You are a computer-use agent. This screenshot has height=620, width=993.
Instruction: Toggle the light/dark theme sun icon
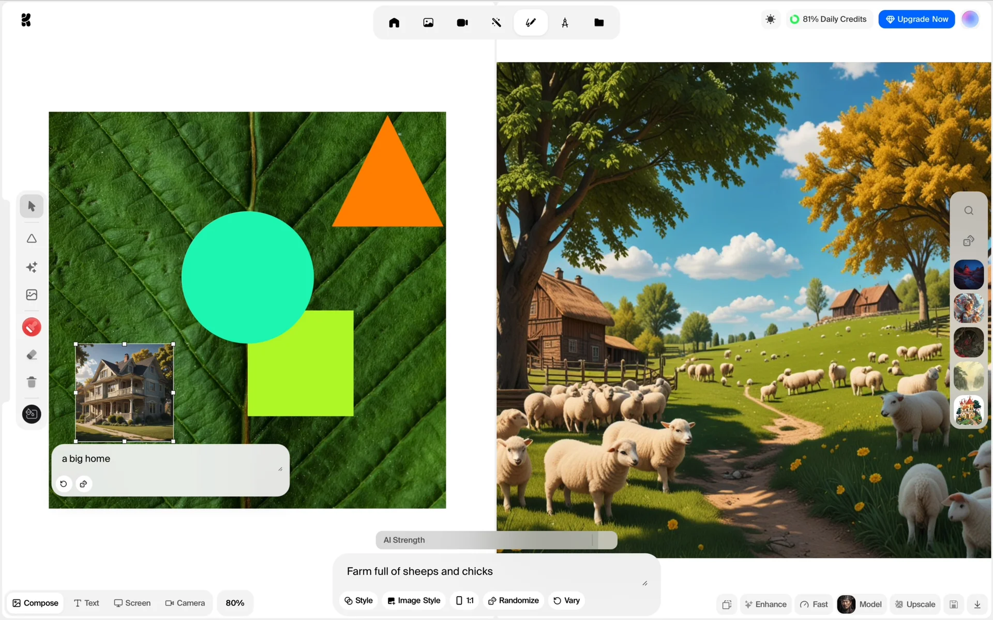click(x=770, y=20)
